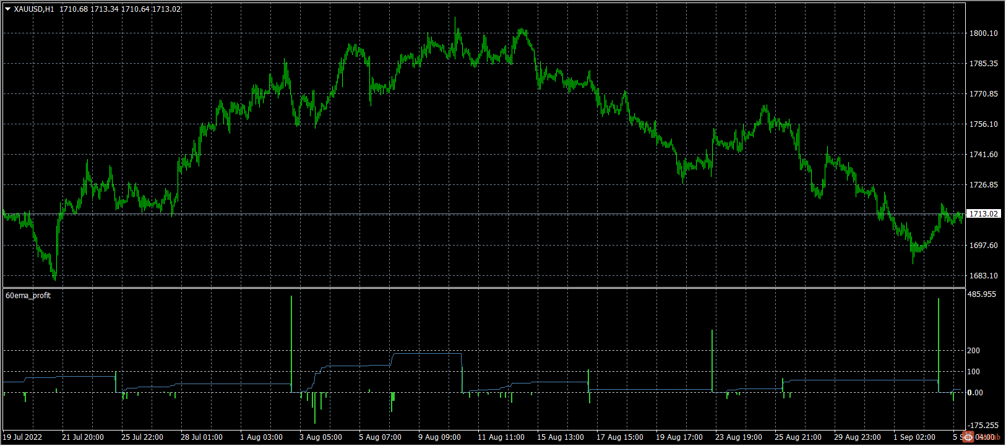Click the current price tag 1713.02 on price axis
The width and height of the screenshot is (1006, 446).
point(984,214)
